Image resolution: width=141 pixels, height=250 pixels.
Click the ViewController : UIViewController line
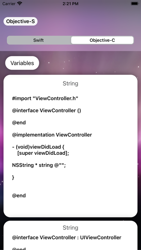click(x=67, y=237)
